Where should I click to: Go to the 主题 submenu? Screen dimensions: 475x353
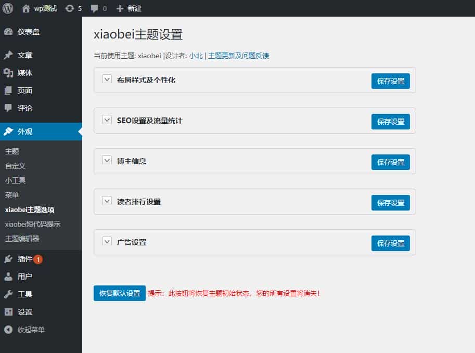coord(12,151)
